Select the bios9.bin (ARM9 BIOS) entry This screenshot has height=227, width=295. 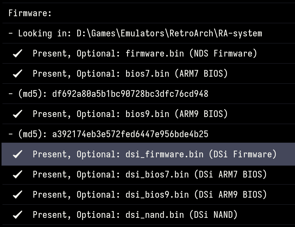[x=149, y=114]
